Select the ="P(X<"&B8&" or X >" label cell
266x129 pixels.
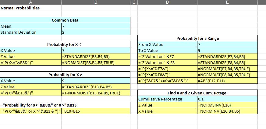(30, 111)
